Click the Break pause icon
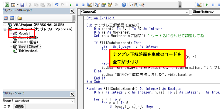 pos(77,5)
